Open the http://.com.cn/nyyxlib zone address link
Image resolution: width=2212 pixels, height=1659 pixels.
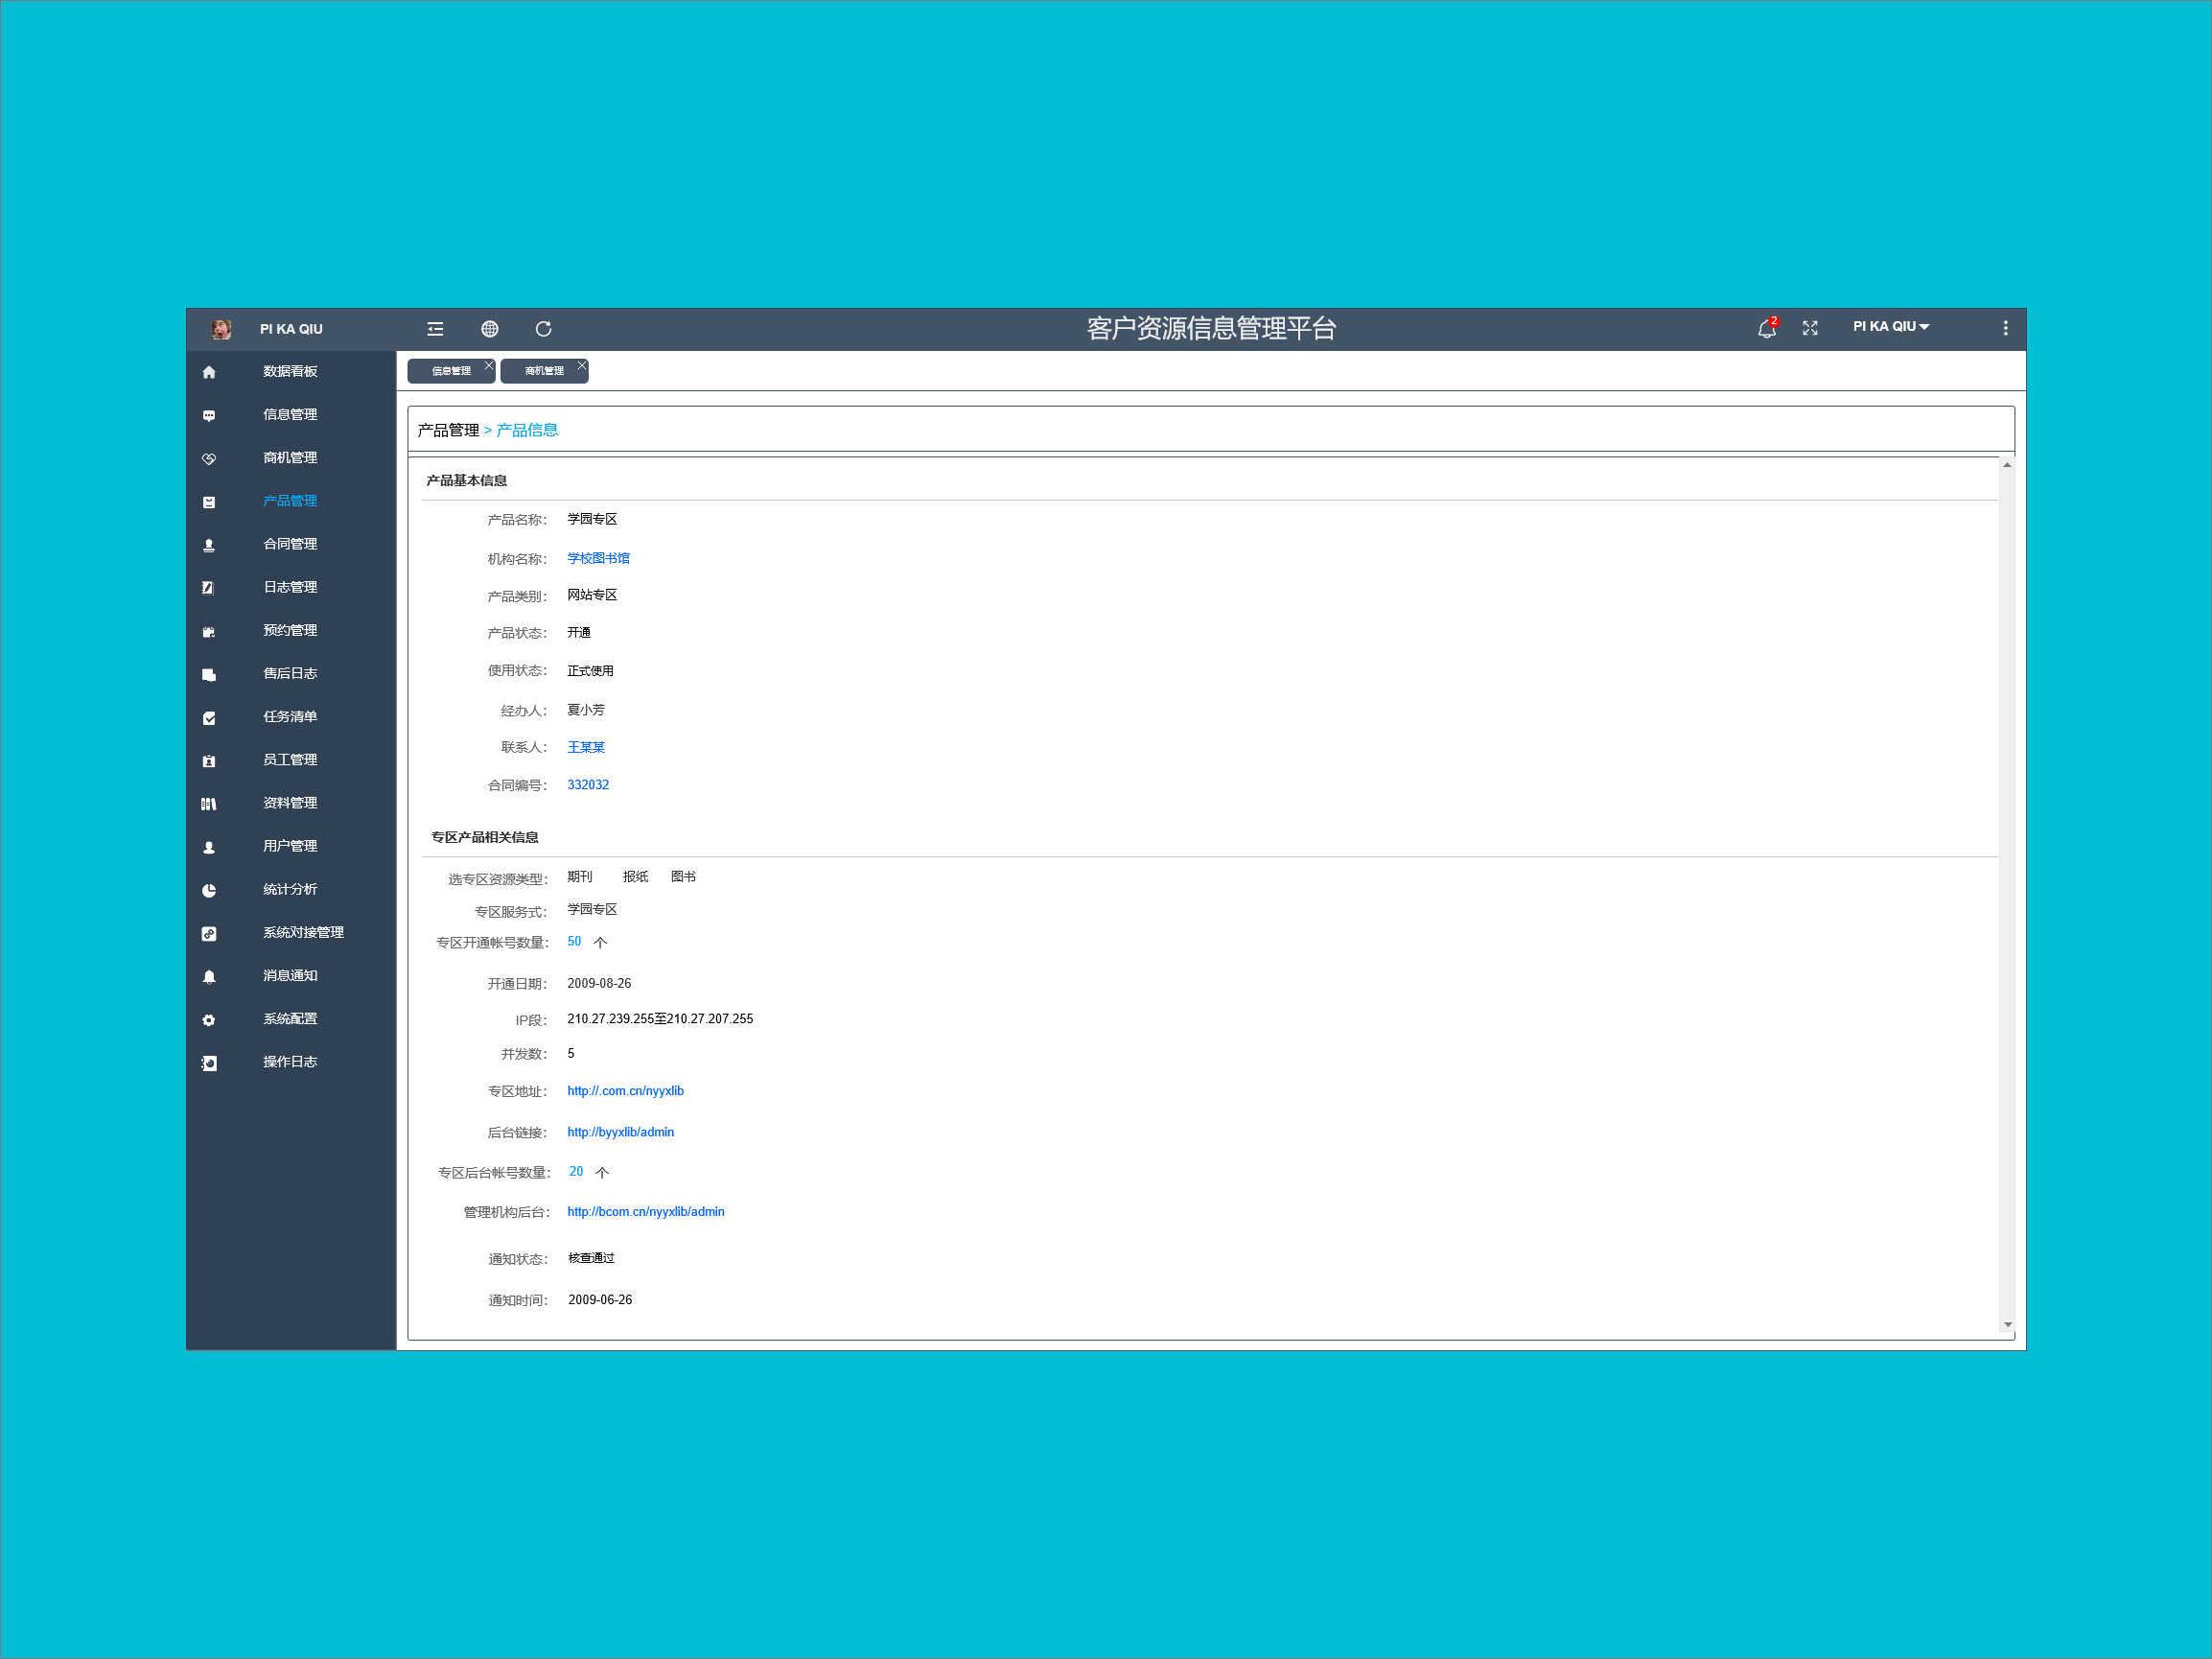626,1091
